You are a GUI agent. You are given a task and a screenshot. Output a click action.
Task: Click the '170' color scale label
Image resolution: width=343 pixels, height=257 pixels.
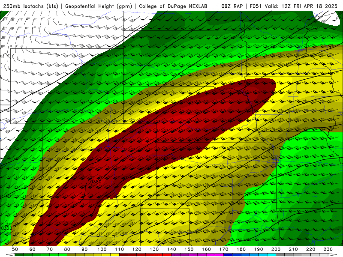224,249
